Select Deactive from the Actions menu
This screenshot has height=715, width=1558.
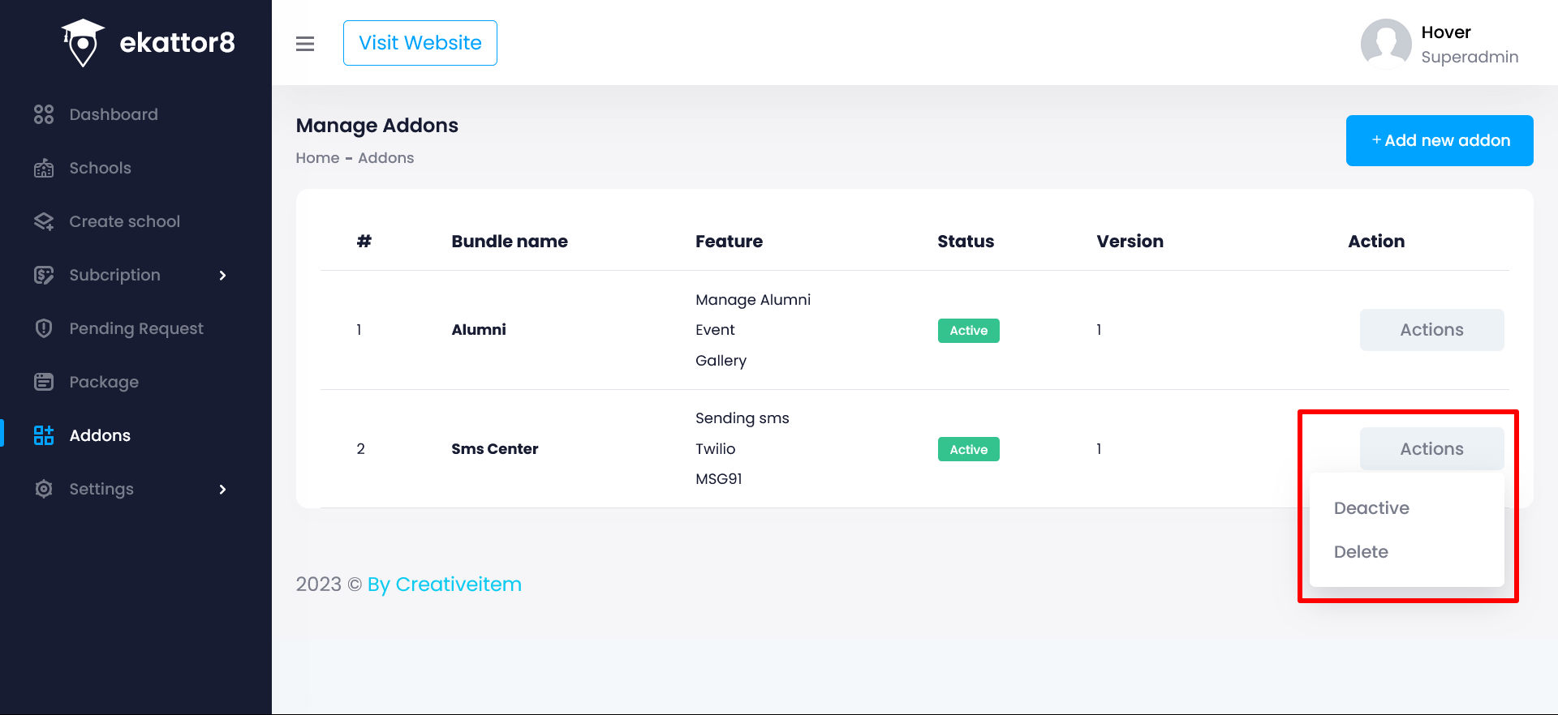click(x=1371, y=508)
